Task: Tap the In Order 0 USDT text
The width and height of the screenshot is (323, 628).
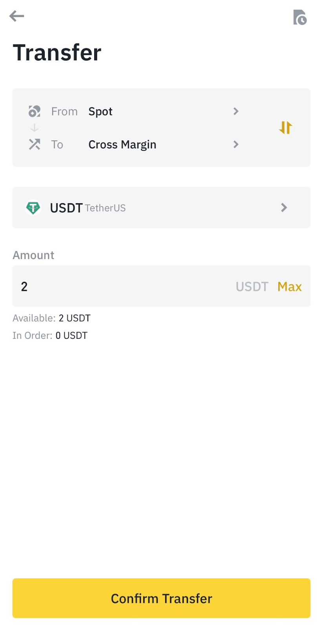Action: pos(50,336)
